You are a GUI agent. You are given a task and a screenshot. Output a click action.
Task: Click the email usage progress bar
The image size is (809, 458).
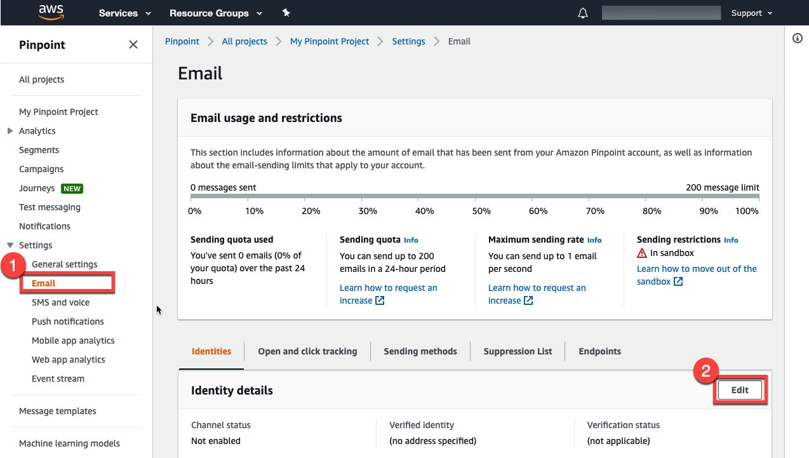(475, 197)
